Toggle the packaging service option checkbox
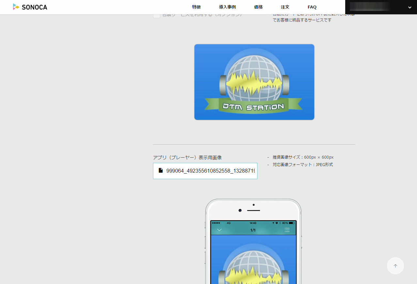 coord(157,15)
